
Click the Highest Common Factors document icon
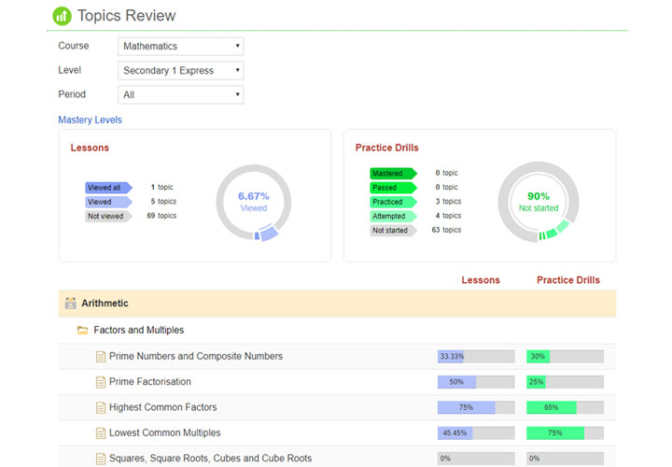pyautogui.click(x=101, y=407)
